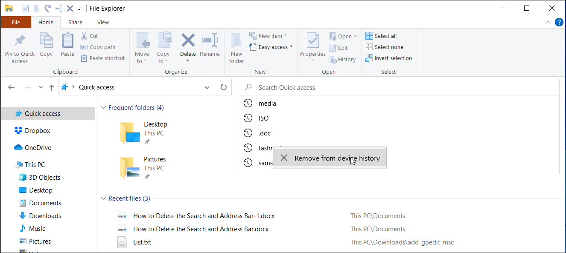This screenshot has height=253, width=566.
Task: Click Select all in ribbon
Action: click(381, 36)
